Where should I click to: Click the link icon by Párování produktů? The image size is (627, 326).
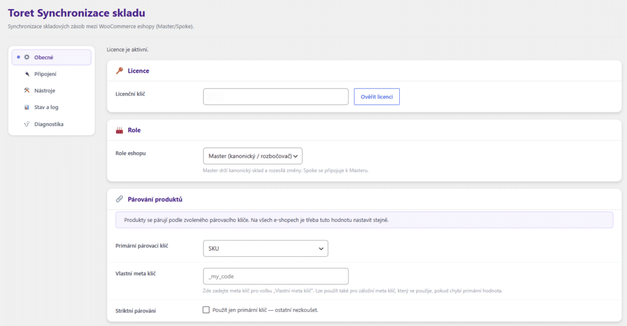coord(119,199)
